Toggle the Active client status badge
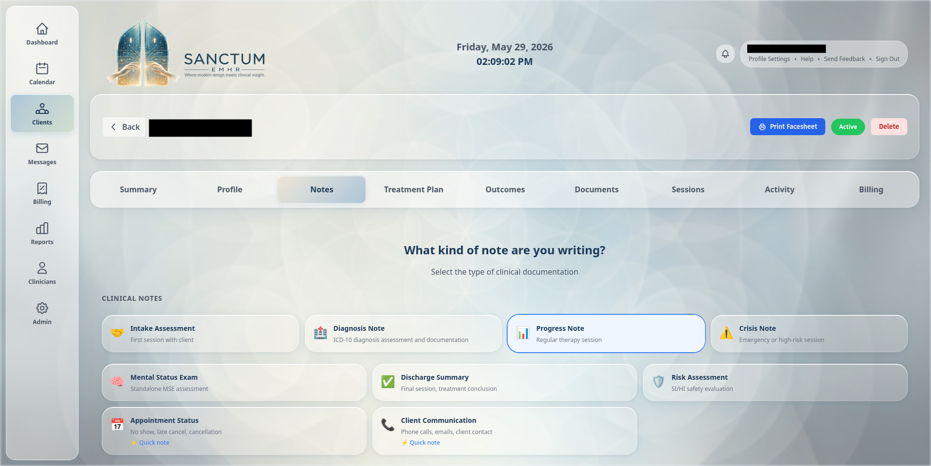This screenshot has height=466, width=931. pos(848,127)
